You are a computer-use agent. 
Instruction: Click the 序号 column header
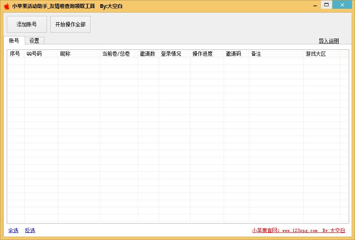click(x=15, y=54)
